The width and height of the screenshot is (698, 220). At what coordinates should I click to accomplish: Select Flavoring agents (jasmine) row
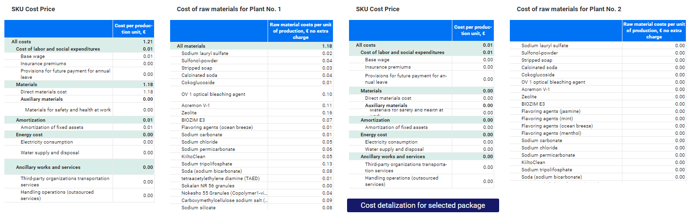(x=598, y=111)
